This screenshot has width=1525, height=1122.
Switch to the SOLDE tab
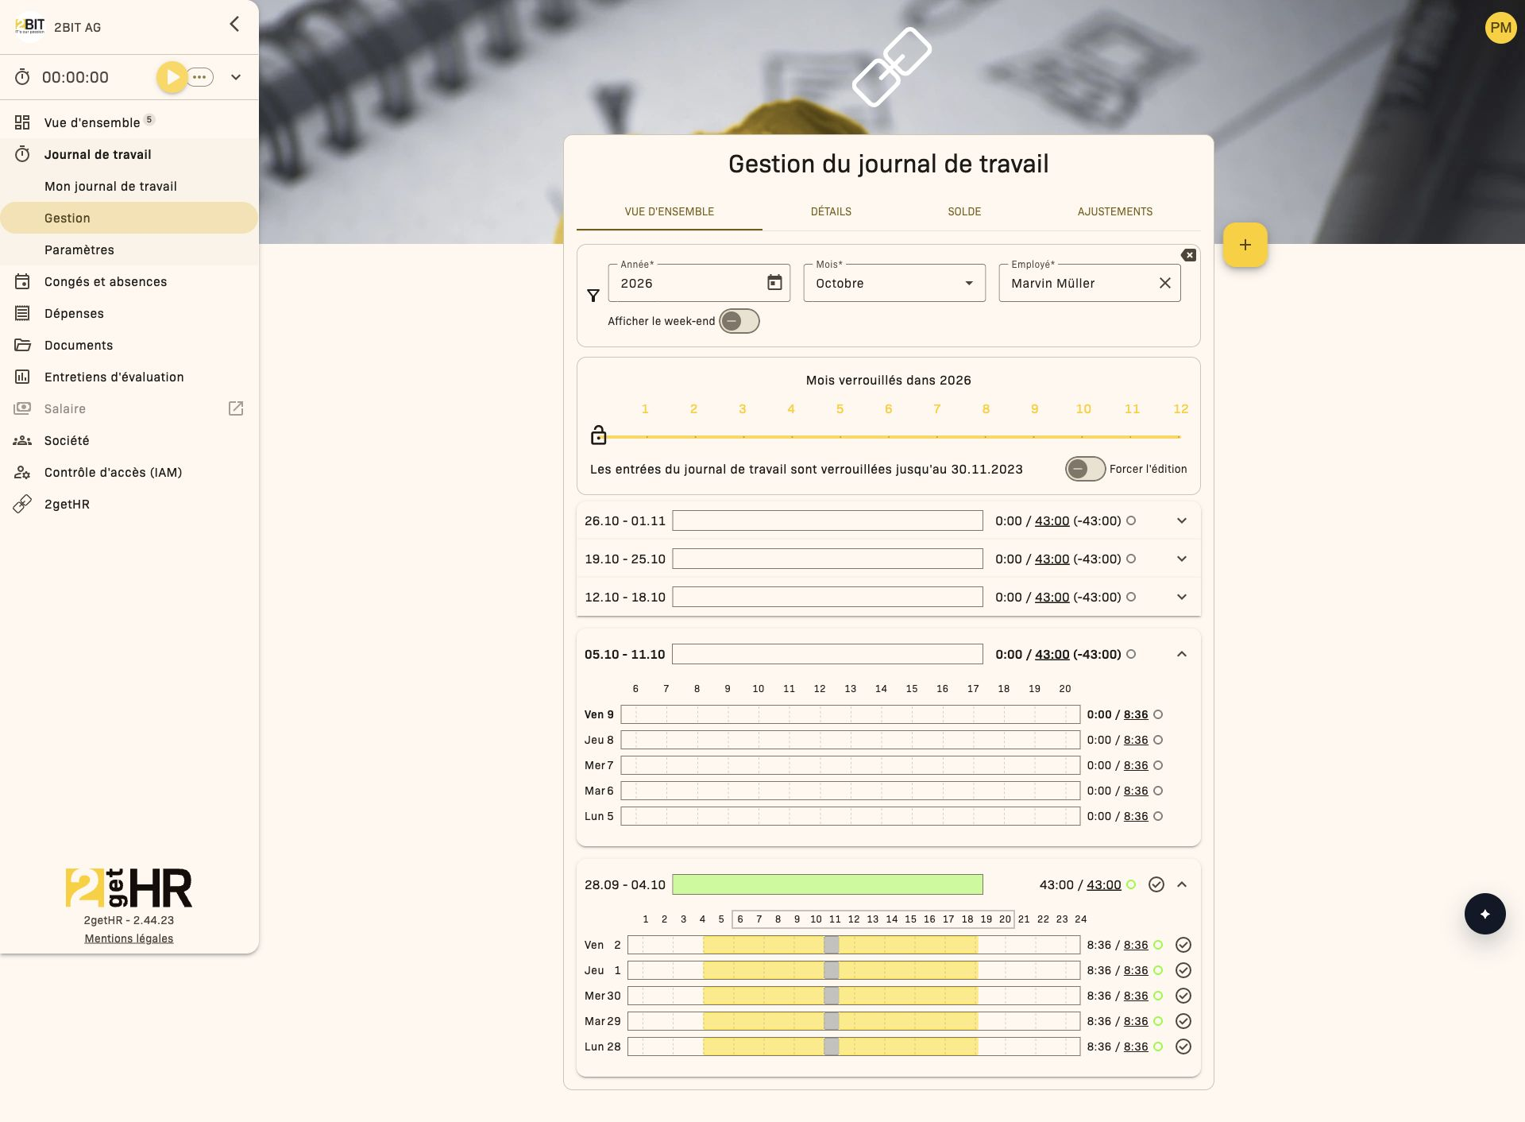point(964,211)
